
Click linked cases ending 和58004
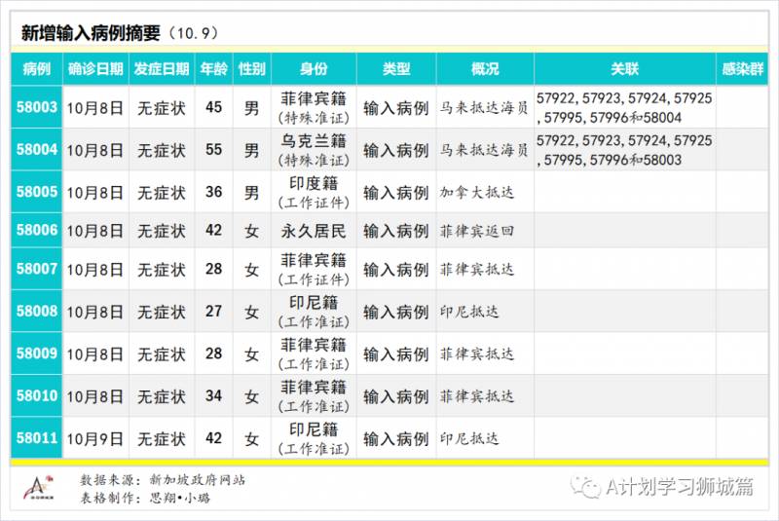tap(624, 108)
